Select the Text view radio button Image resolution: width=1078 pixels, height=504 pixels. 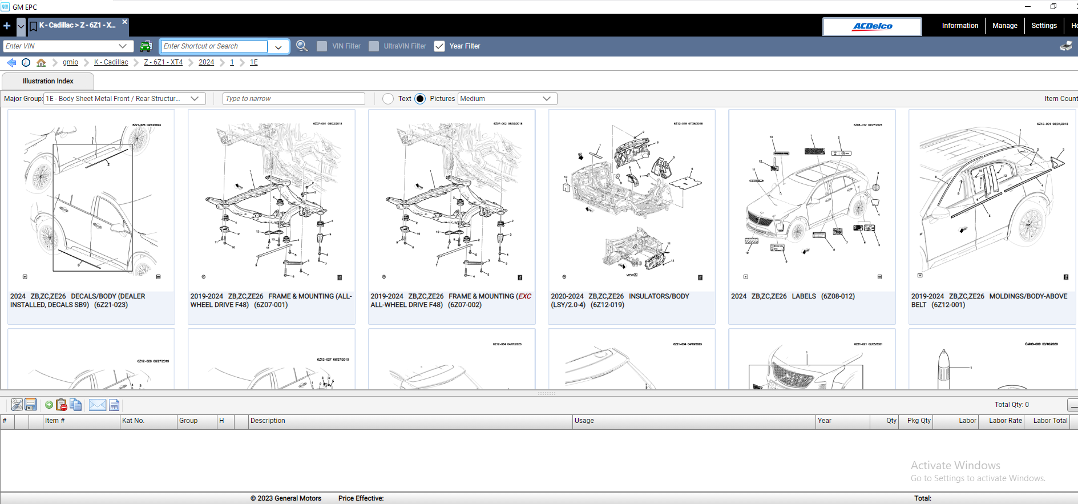point(388,99)
